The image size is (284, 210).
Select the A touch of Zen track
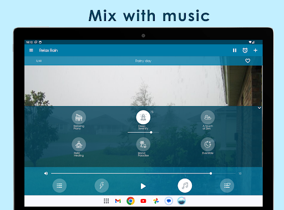[x=207, y=117]
